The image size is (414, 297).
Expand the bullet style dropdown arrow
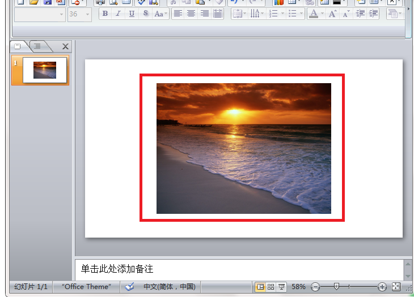pyautogui.click(x=301, y=14)
